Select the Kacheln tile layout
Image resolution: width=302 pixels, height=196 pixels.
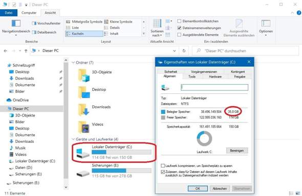pyautogui.click(x=84, y=34)
